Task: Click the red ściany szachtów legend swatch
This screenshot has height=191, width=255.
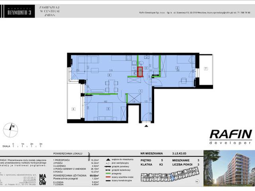Action: (x=108, y=177)
